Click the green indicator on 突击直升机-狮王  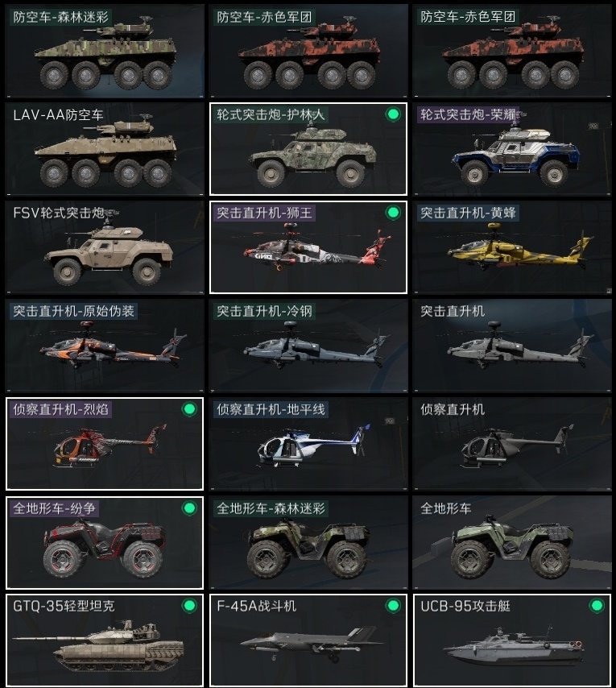pyautogui.click(x=393, y=213)
